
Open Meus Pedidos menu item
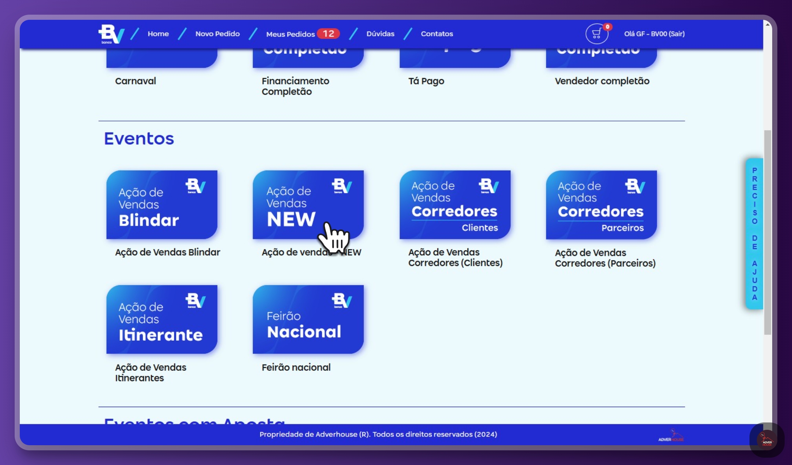(290, 34)
